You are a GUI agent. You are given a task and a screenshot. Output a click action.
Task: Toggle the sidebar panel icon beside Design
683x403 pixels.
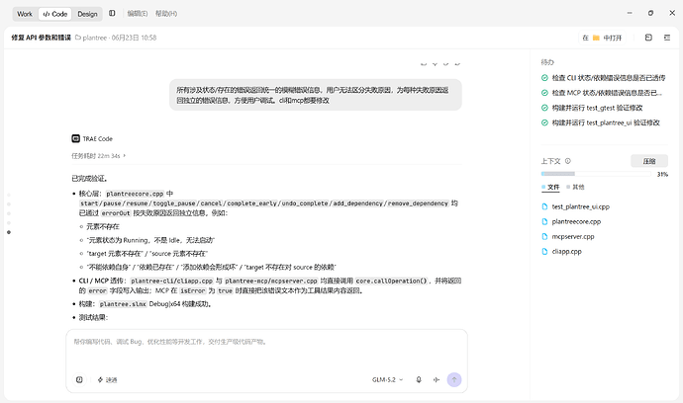(112, 14)
